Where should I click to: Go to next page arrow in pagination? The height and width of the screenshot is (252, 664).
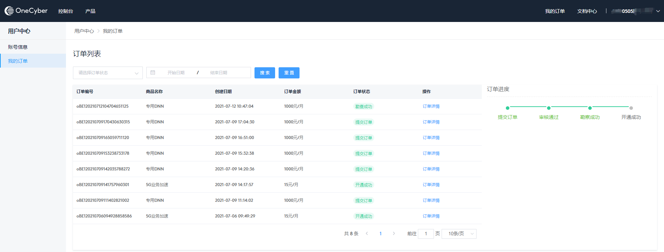[x=394, y=234]
